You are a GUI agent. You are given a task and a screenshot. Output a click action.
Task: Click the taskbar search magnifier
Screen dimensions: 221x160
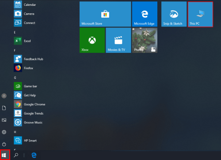coord(16,155)
